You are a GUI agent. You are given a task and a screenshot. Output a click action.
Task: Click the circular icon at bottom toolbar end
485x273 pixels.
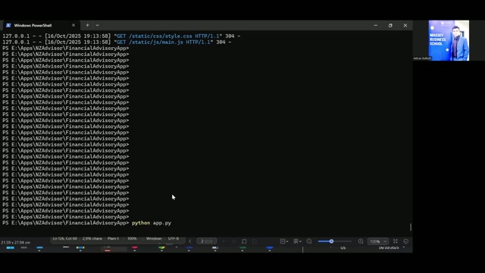coord(406,241)
